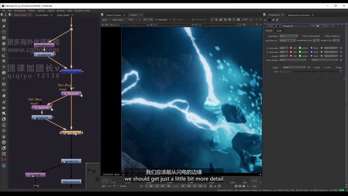Click the pause icon in Viewer toolbar
Viewport: 348px width, 196px height.
point(238,20)
